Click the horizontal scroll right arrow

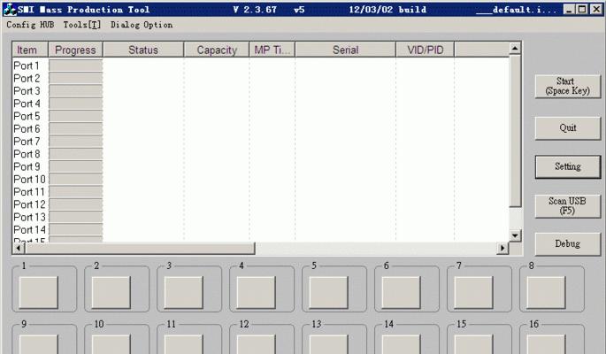point(502,248)
